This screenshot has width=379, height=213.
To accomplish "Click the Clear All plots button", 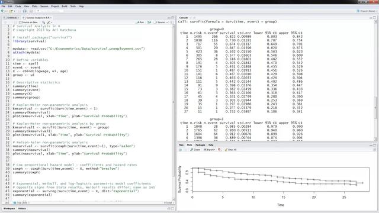I will point(230,150).
